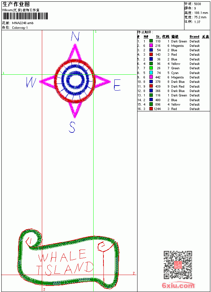This screenshot has height=292, width=211.
Task: Click the center of the compass rose
Action: [75, 81]
